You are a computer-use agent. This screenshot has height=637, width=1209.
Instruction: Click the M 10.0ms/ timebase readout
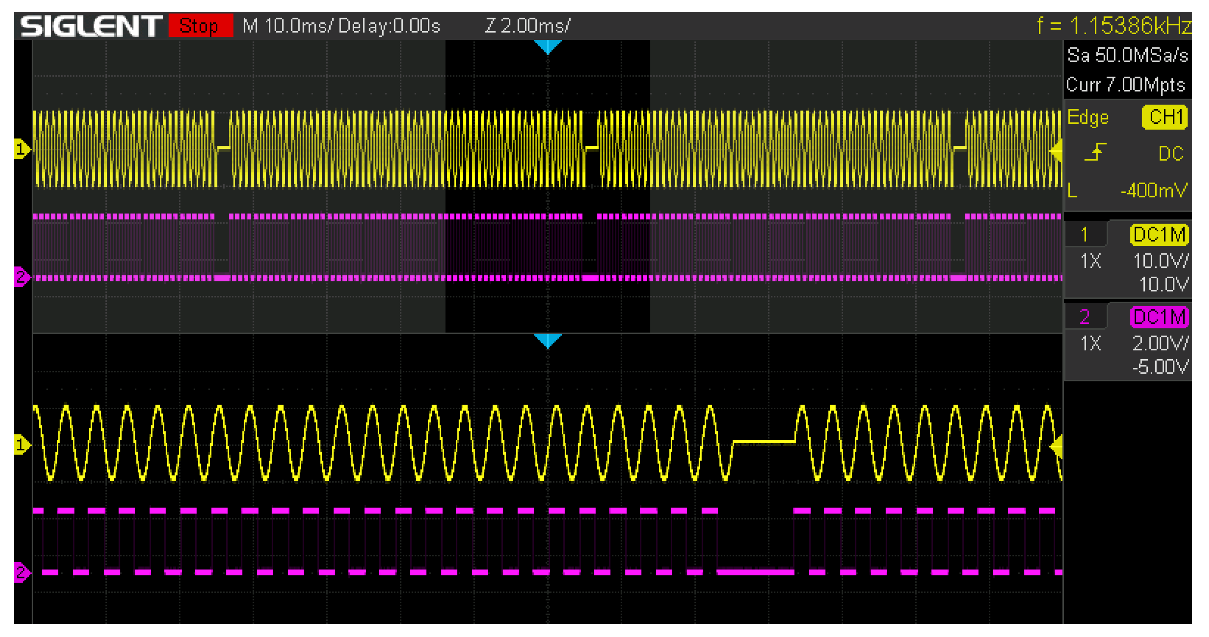pos(287,26)
